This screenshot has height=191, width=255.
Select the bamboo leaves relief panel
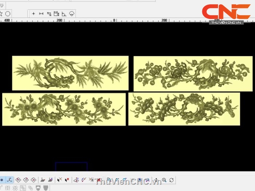(x=70, y=73)
